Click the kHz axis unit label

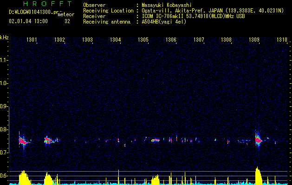(4, 37)
